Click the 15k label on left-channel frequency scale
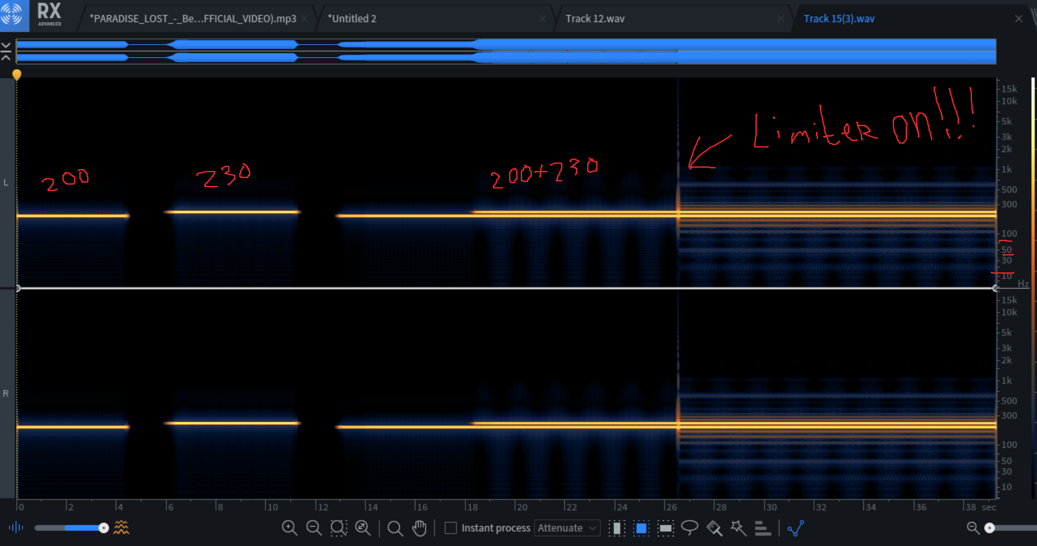 [x=1009, y=88]
